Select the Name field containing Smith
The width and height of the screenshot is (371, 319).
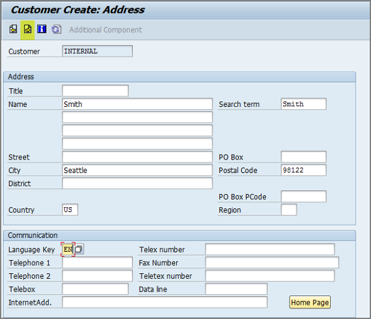tap(137, 104)
